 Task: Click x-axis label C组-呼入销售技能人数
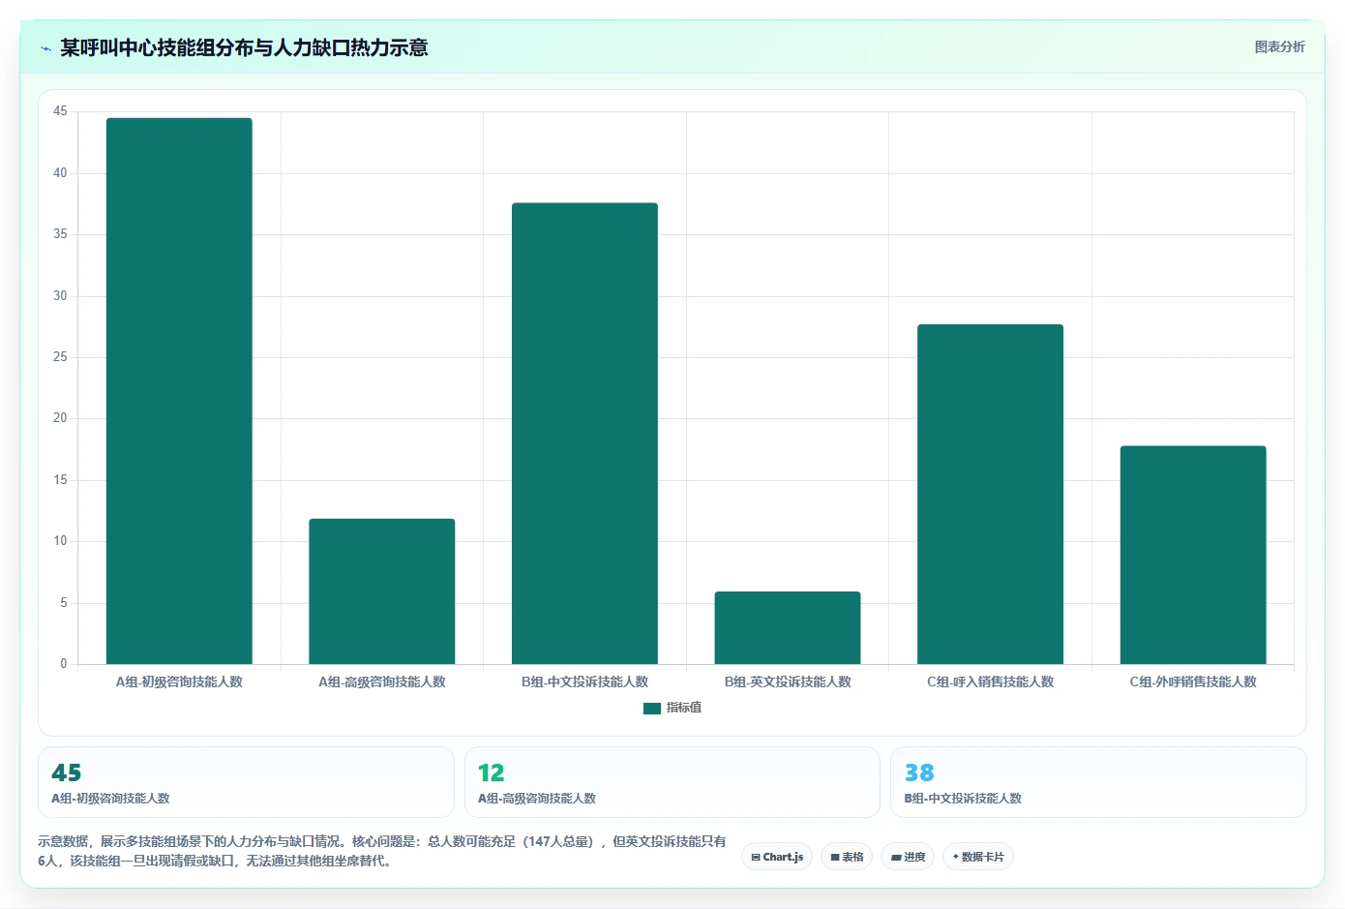coord(990,682)
